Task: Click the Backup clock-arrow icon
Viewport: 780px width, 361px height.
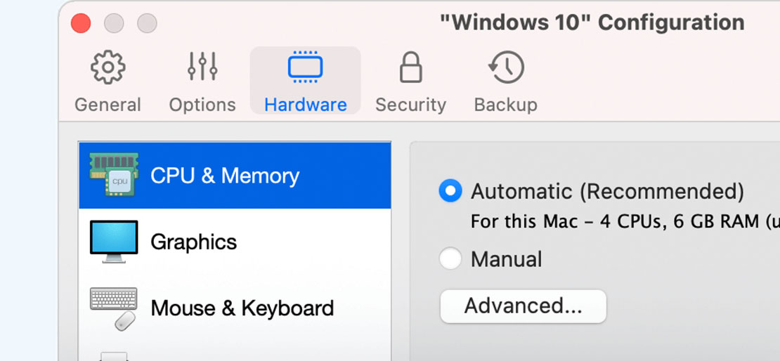Action: [506, 67]
